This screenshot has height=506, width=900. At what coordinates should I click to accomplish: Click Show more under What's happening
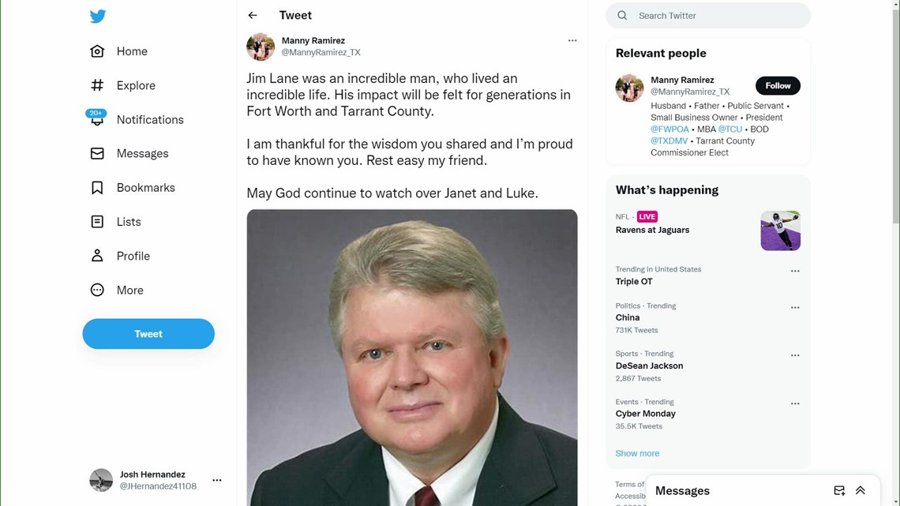point(637,454)
